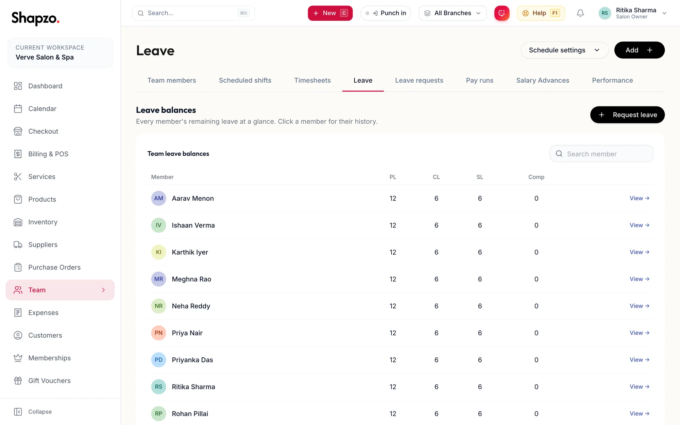Click the PL column header

click(x=393, y=177)
